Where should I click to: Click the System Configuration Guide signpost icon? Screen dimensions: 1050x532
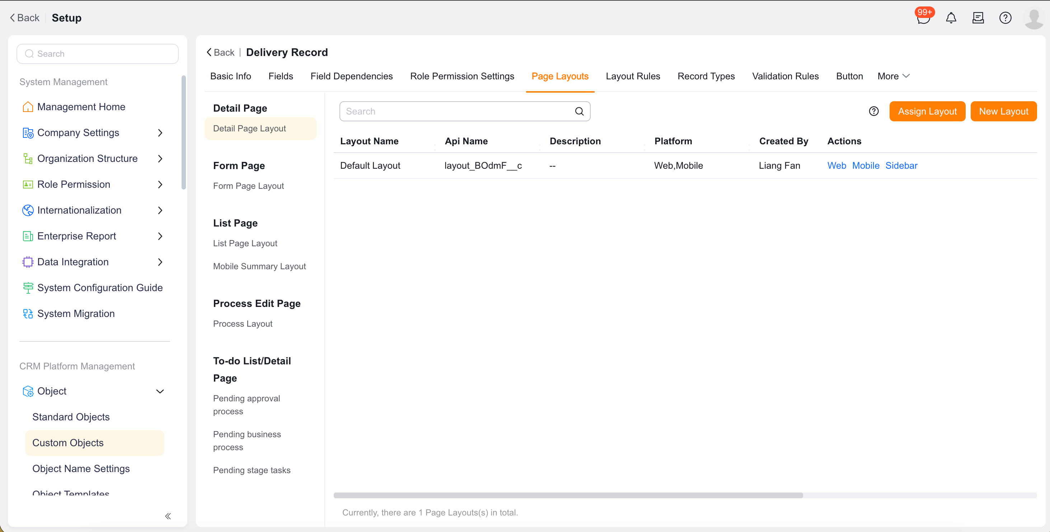click(x=28, y=288)
